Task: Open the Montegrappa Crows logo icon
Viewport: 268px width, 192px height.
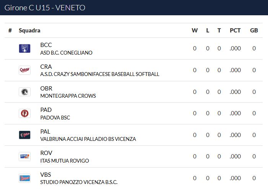Action: [x=24, y=92]
